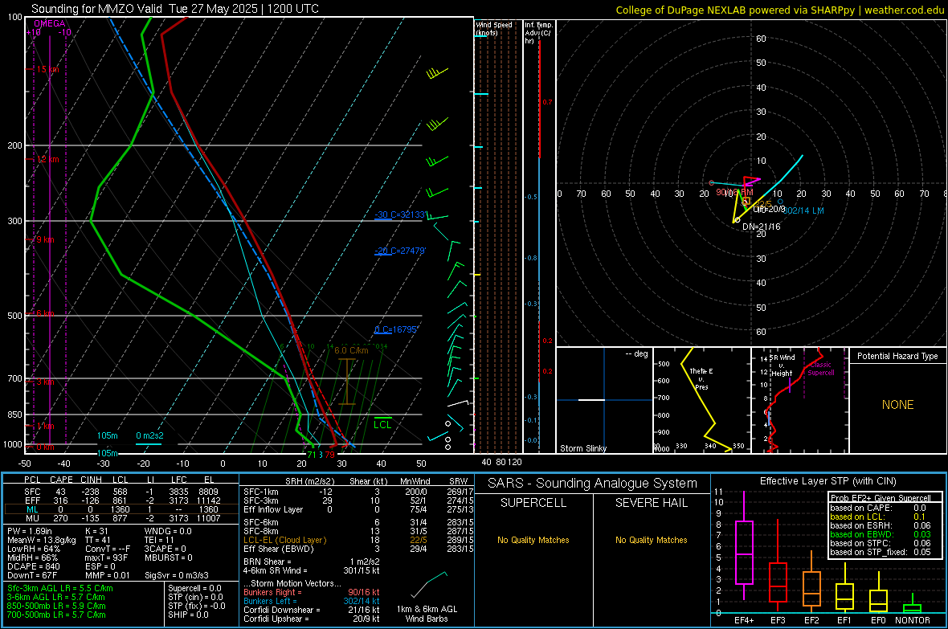Click 'Sfc-3km AGL LR = 5.5 C/km'
948x629 pixels.
pyautogui.click(x=60, y=588)
